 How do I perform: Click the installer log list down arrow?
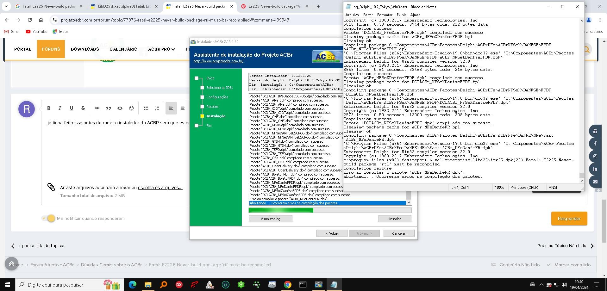409,202
